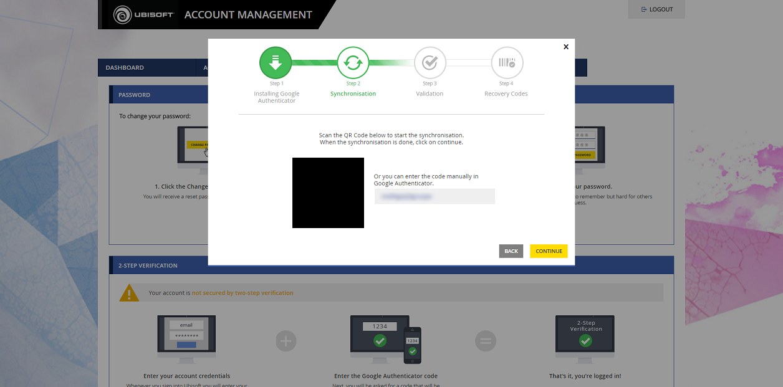The image size is (783, 387).
Task: Click "That's it, you're logged in!" caption
Action: pyautogui.click(x=585, y=376)
